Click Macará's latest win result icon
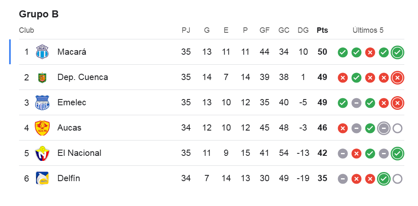The width and height of the screenshot is (418, 206). (x=397, y=53)
